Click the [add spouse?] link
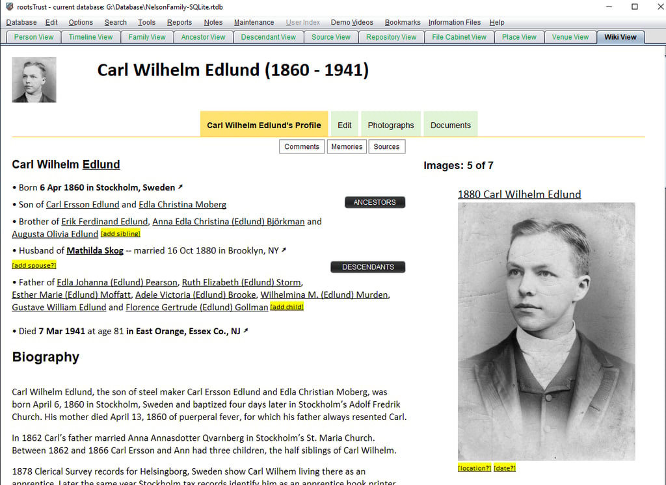This screenshot has width=666, height=485. [34, 265]
